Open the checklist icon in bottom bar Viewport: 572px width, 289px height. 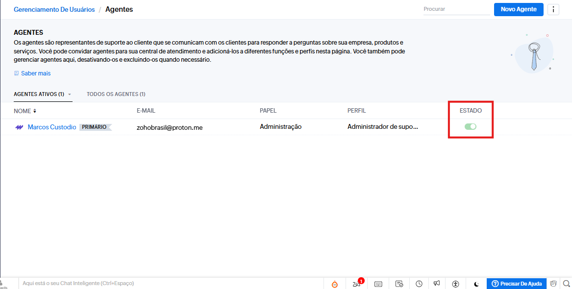pos(399,284)
